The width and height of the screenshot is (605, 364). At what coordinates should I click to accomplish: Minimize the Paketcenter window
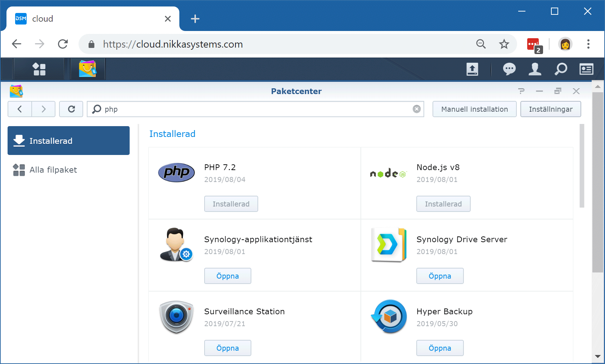[x=539, y=91]
